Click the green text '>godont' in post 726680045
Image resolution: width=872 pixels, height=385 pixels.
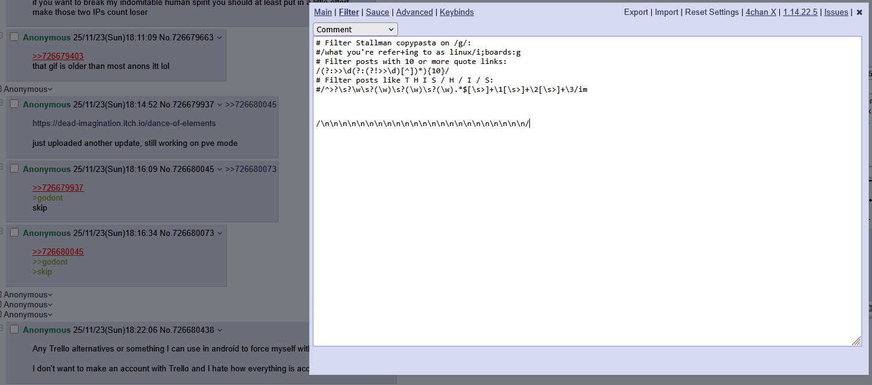point(47,197)
